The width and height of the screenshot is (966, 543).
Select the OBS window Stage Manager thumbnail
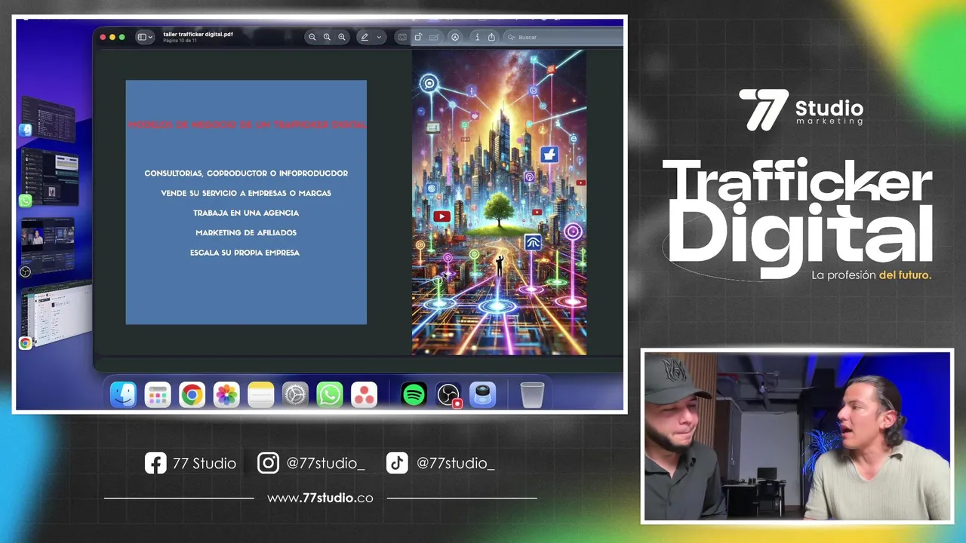coord(48,244)
